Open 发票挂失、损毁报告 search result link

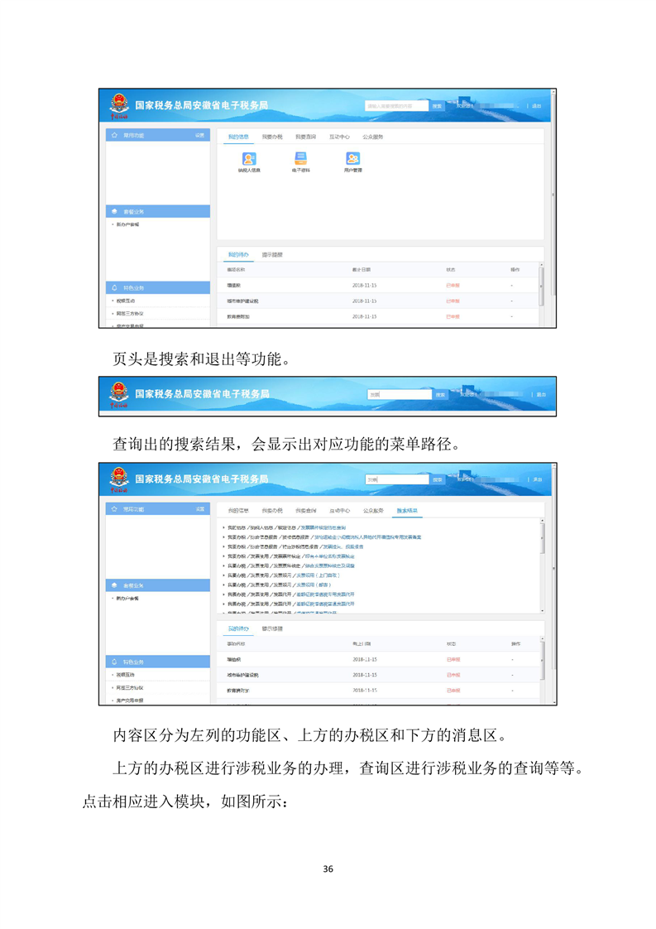(343, 546)
